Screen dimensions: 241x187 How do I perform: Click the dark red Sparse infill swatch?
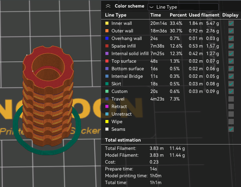[x=107, y=46]
